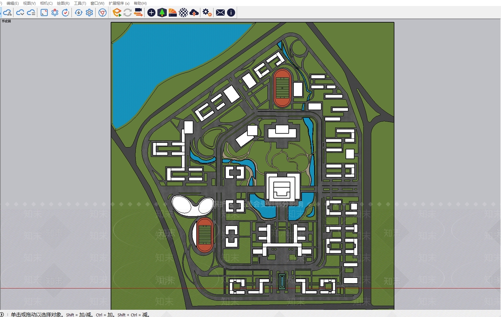Click the gray sync arrows icon
The height and width of the screenshot is (317, 501).
pyautogui.click(x=127, y=13)
